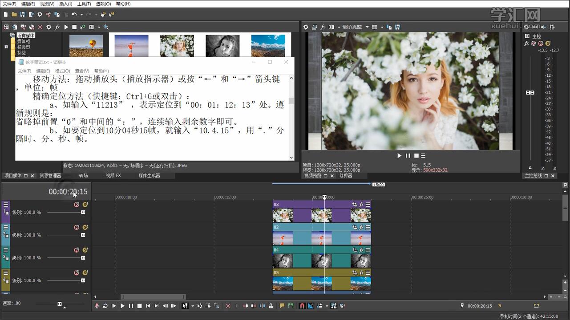This screenshot has height=320, width=570.
Task: Click the What's This help icon
Action: tap(111, 14)
